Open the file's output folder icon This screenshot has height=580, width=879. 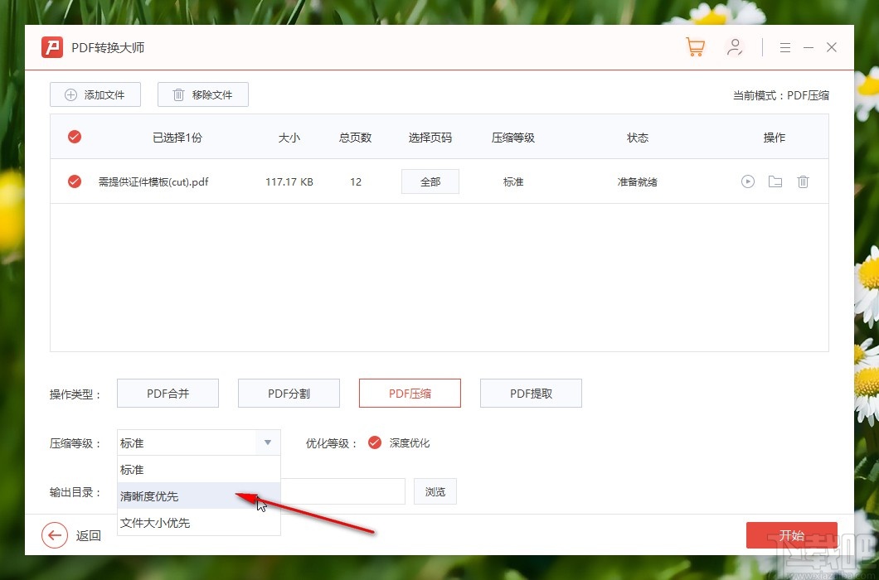tap(775, 181)
